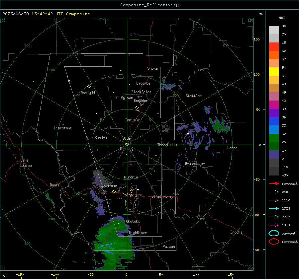Click the yellow V marker northeast of Calgary
The image size is (299, 279).
138,190
